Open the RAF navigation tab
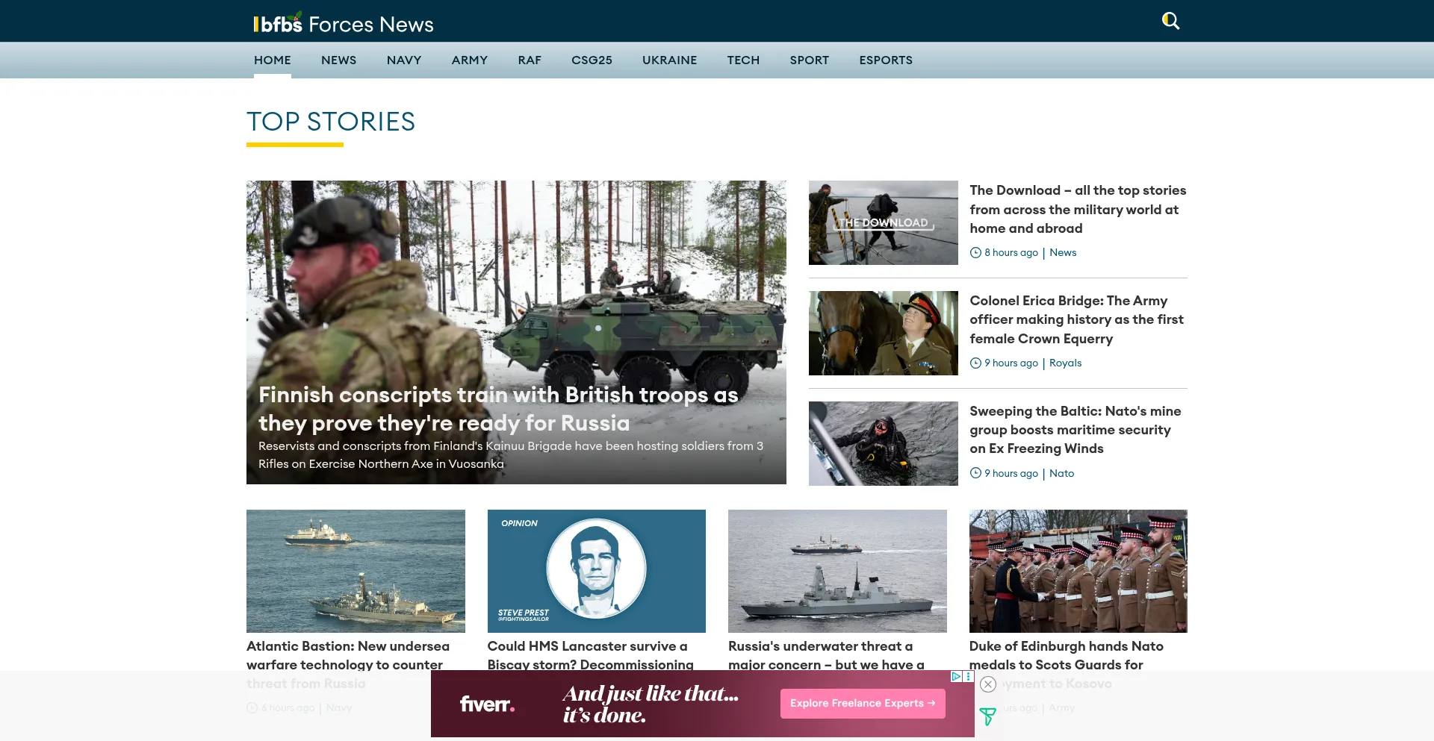 point(530,60)
